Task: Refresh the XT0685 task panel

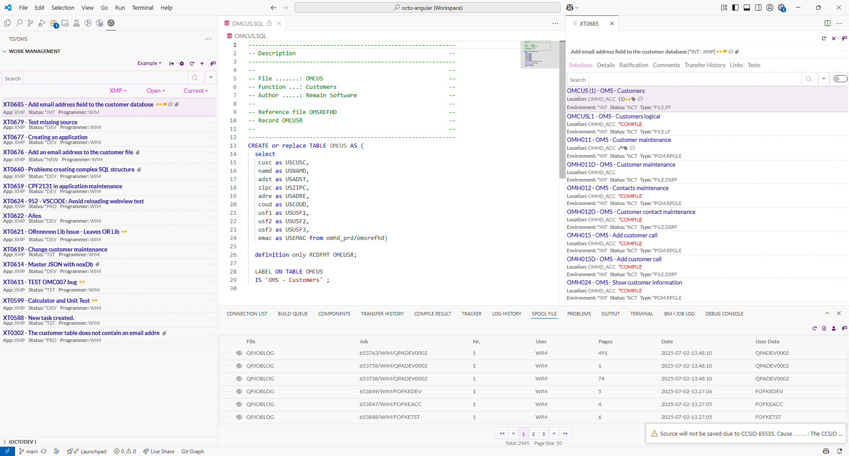Action: point(824,38)
